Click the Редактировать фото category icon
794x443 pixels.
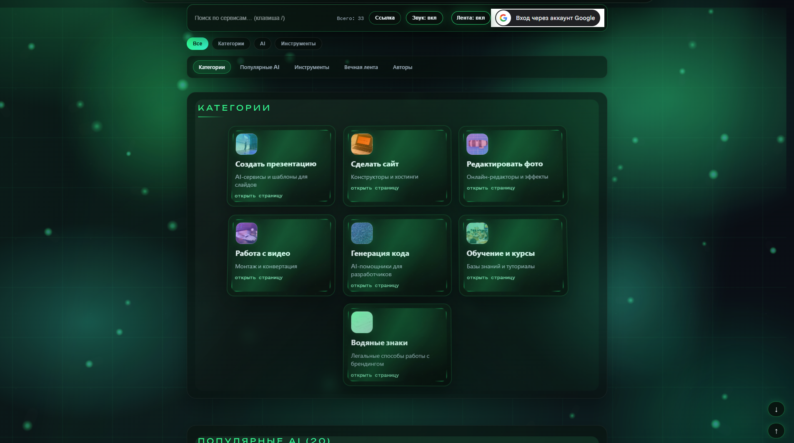[x=478, y=144]
